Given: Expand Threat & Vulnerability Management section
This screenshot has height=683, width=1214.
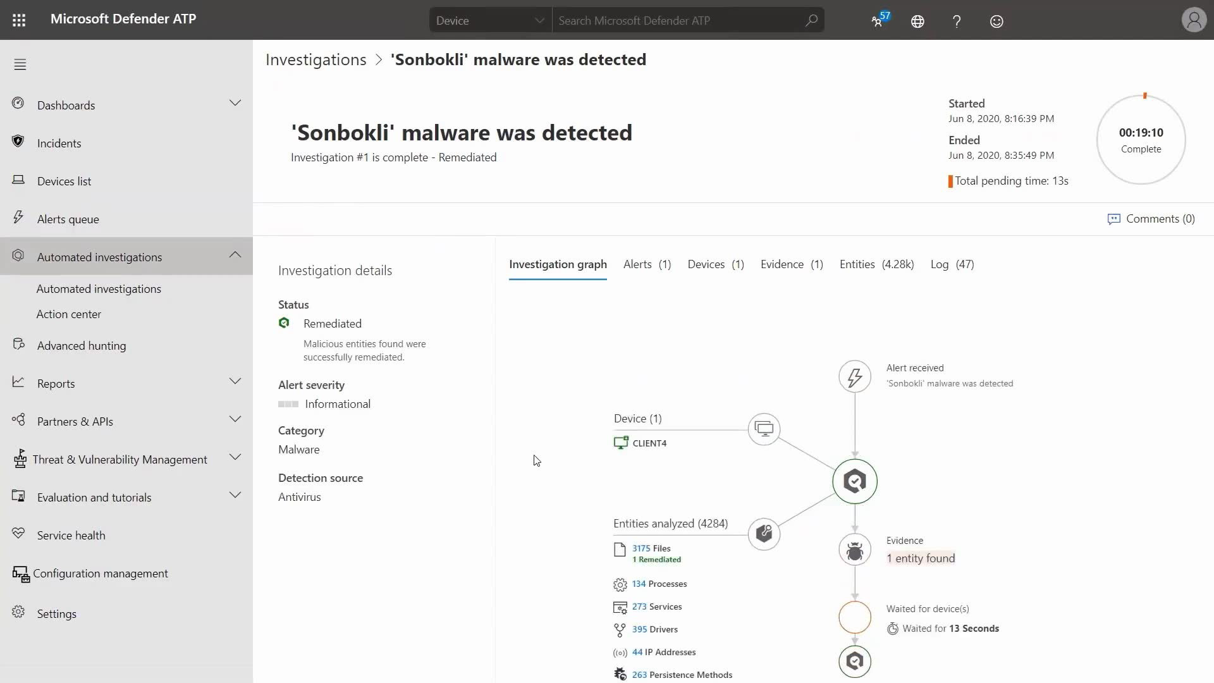Looking at the screenshot, I should (x=235, y=457).
